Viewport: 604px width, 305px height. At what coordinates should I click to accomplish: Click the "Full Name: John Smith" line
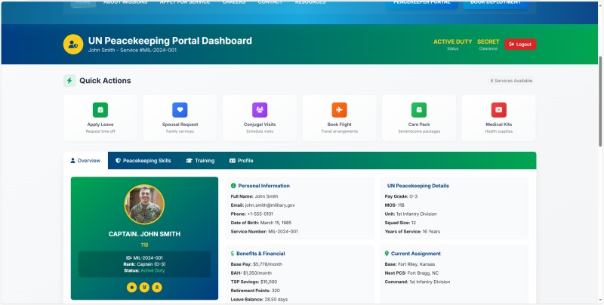point(254,196)
